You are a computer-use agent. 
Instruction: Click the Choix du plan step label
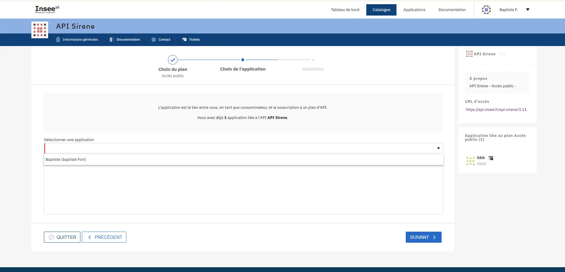point(173,69)
